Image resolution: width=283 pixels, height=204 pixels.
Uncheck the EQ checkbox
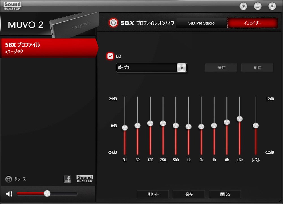pos(110,56)
